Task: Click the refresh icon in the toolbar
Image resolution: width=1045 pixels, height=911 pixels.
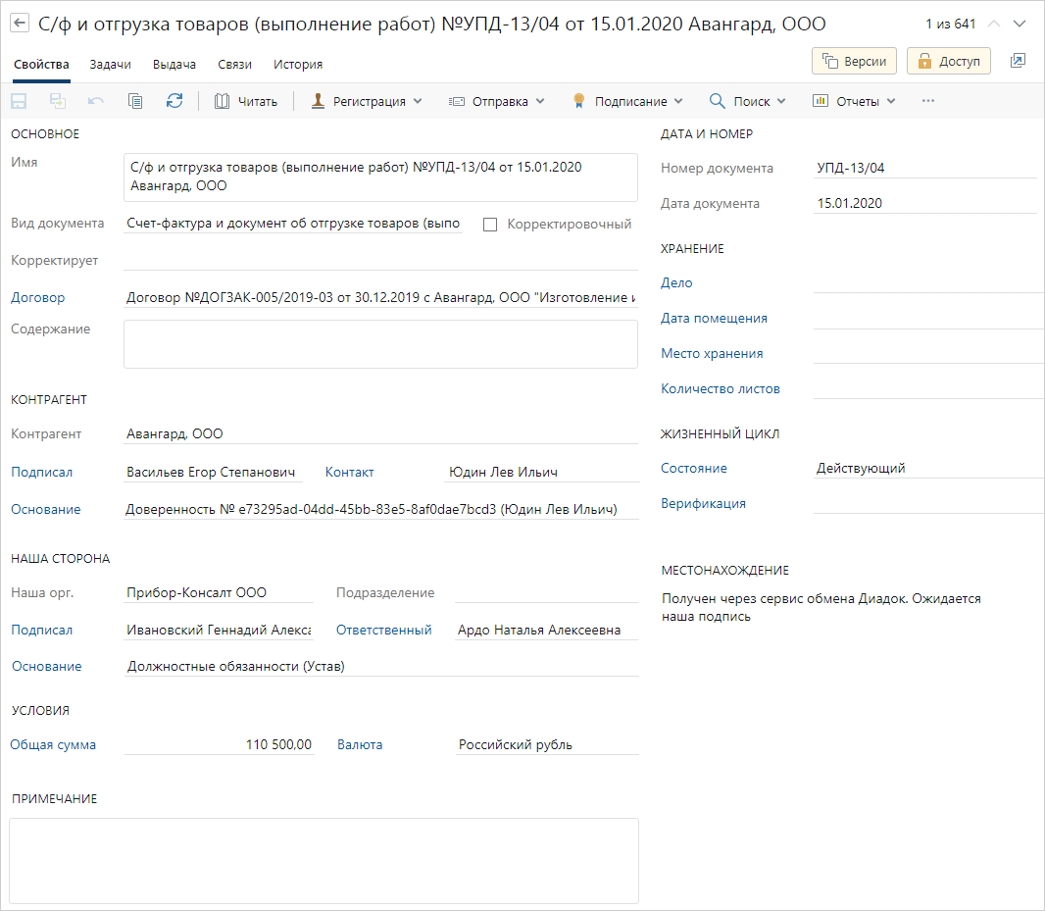Action: point(174,101)
